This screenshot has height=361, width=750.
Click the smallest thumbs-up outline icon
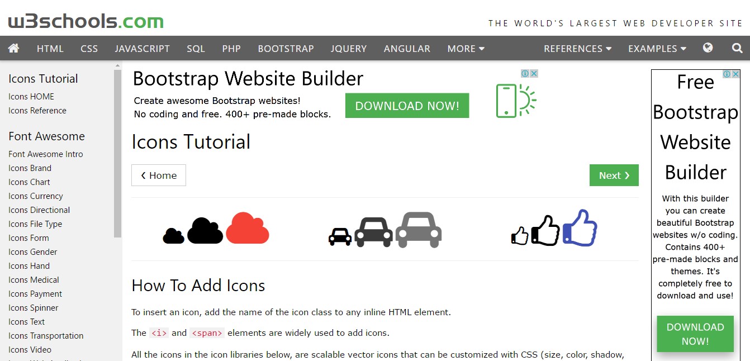[x=519, y=236]
